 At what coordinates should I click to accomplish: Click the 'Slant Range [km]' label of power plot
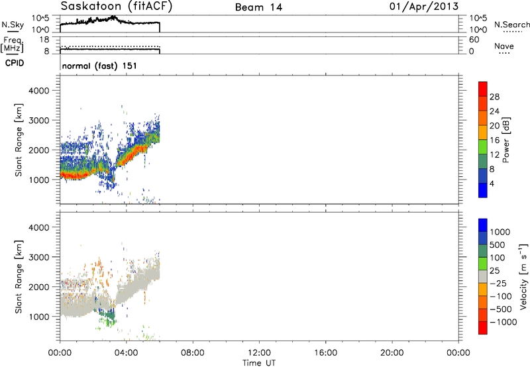19,140
